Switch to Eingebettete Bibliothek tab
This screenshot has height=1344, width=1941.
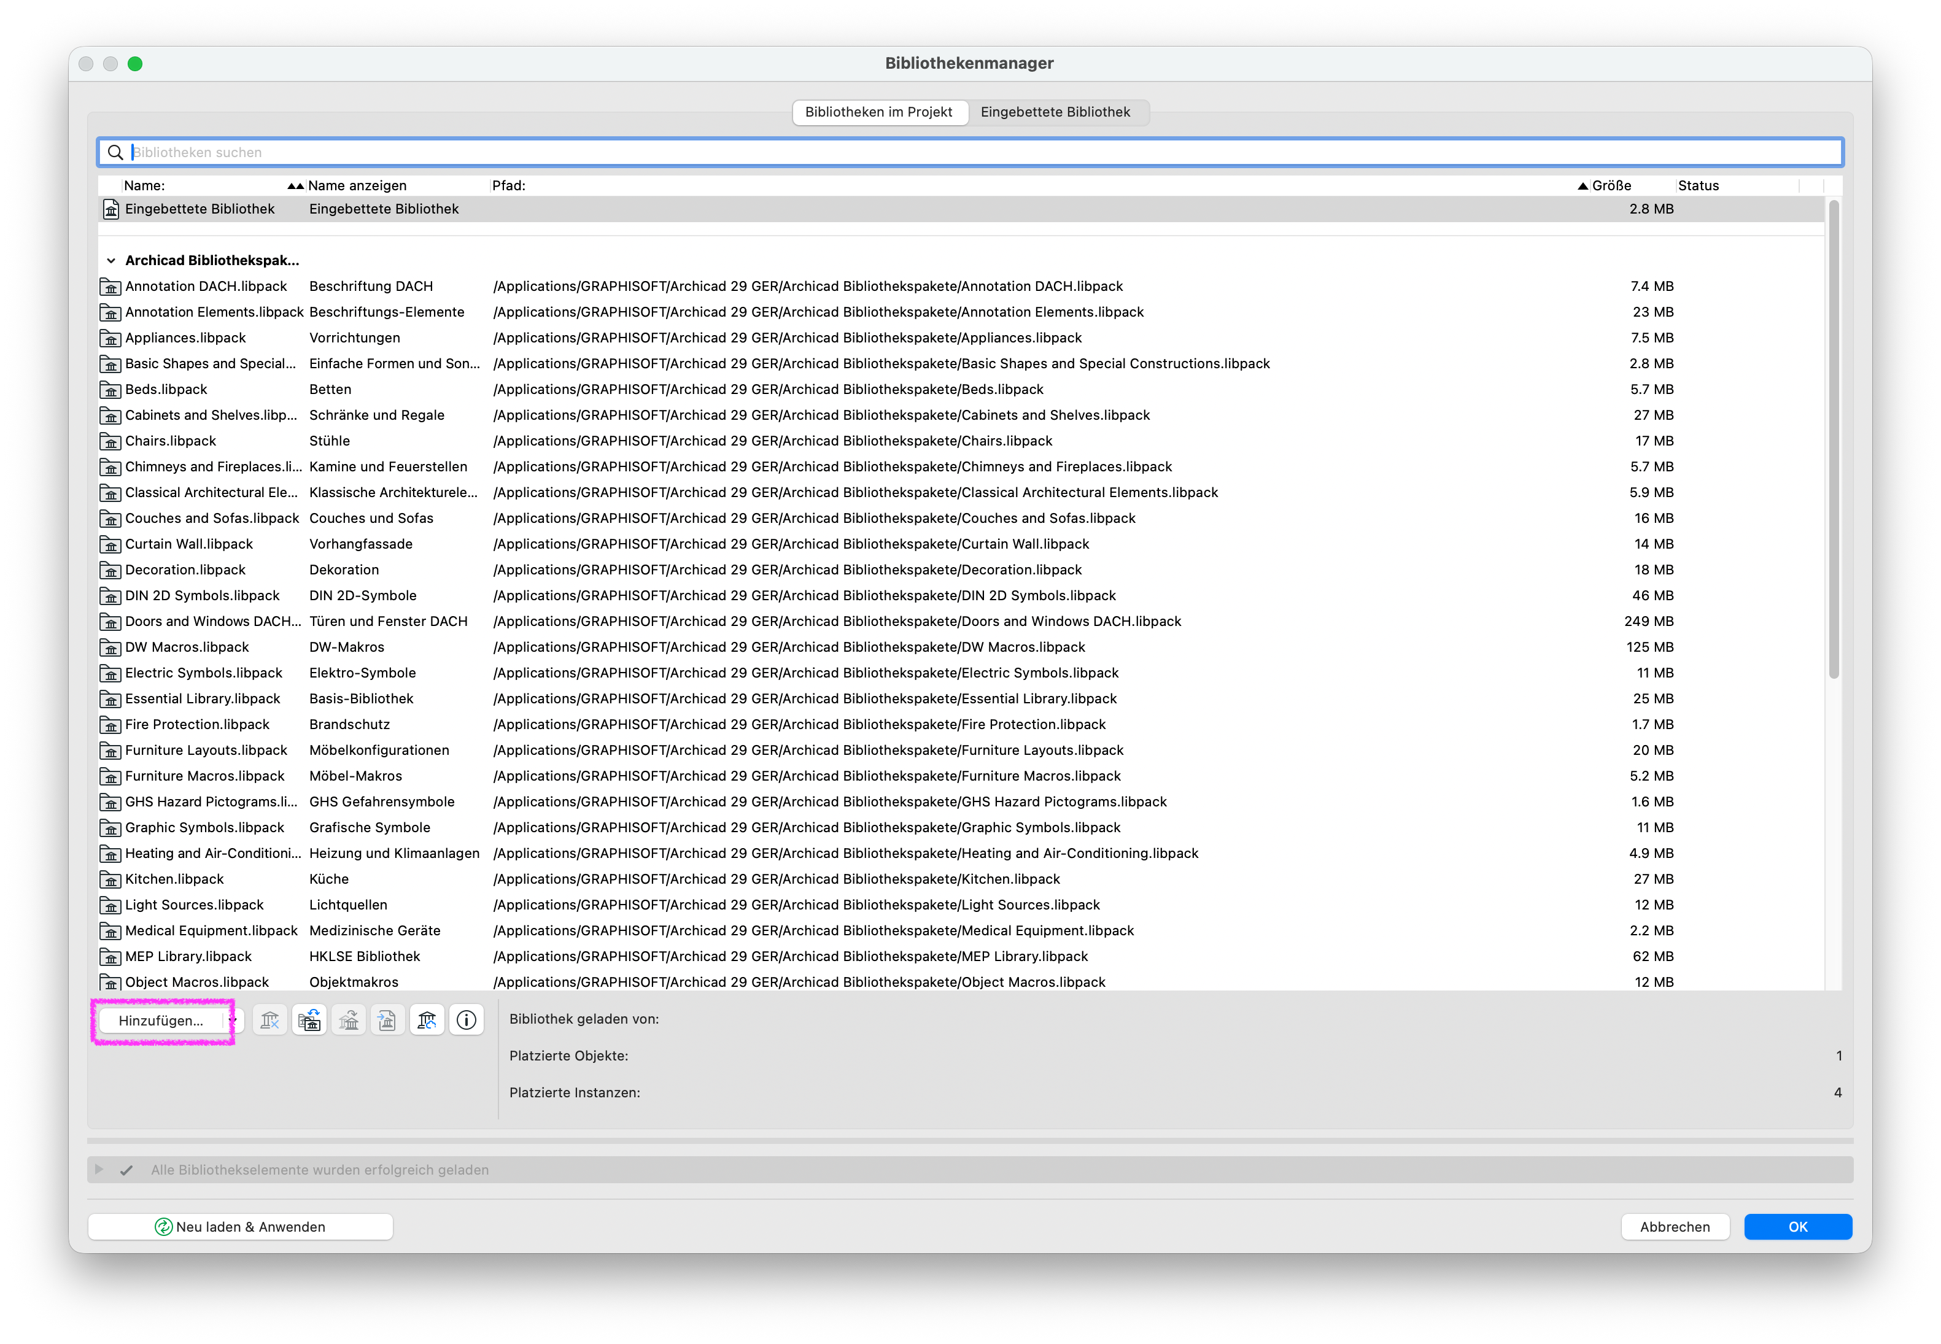point(1055,112)
